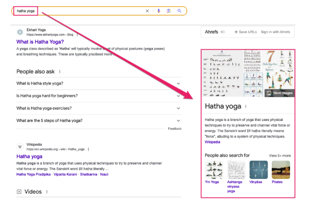Click View 5+ more link
This screenshot has height=205, width=309.
click(x=280, y=156)
